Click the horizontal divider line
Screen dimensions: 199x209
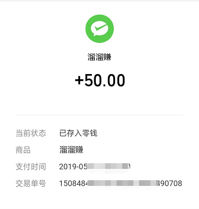(99, 115)
